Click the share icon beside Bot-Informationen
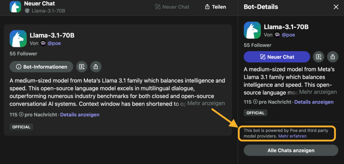 96,67
